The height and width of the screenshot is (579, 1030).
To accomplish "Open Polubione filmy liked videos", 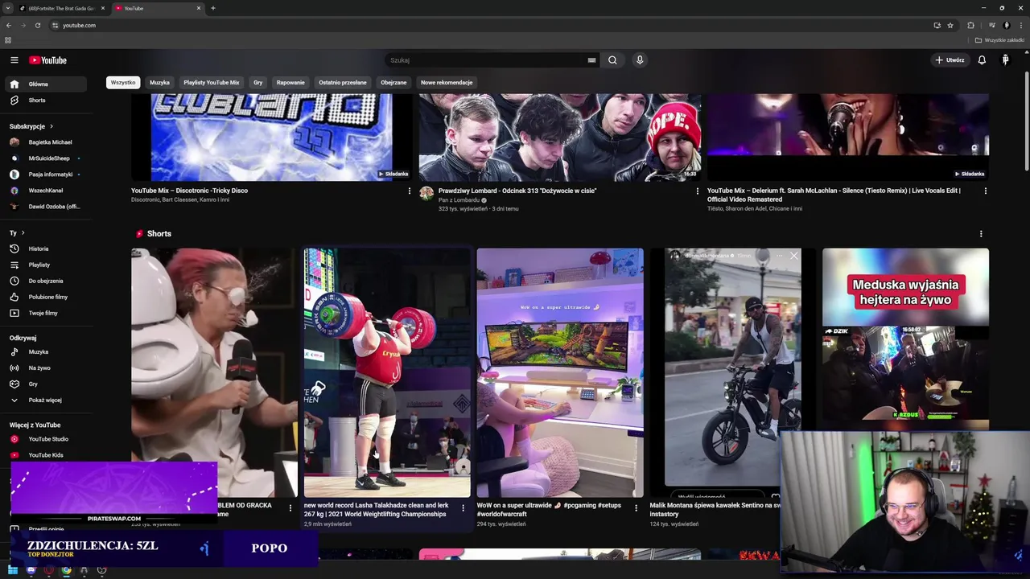I will click(46, 297).
